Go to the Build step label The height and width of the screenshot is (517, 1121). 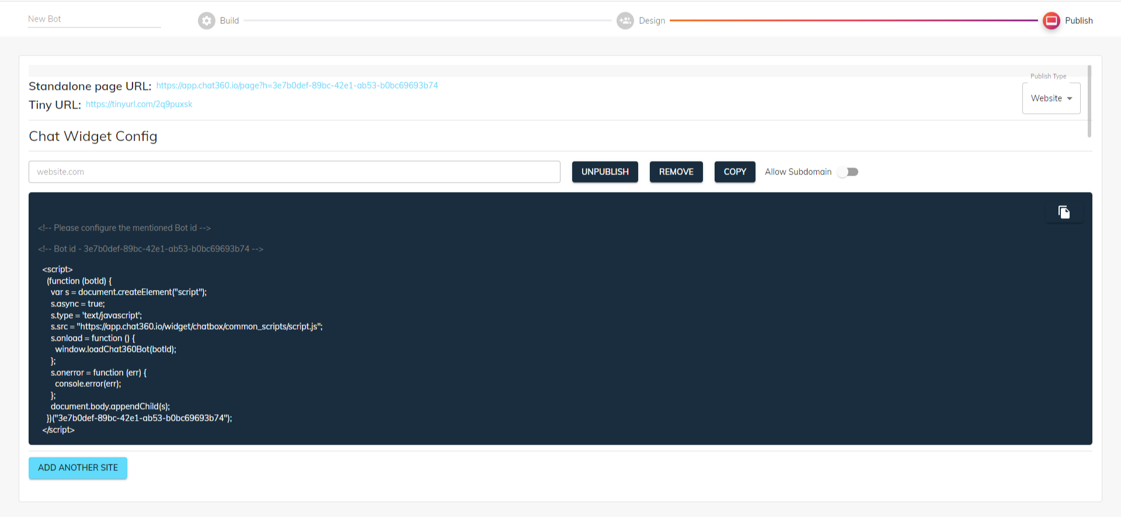[x=229, y=20]
